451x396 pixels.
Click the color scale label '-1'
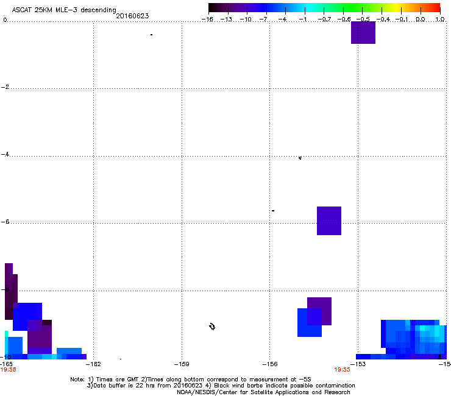pos(302,19)
